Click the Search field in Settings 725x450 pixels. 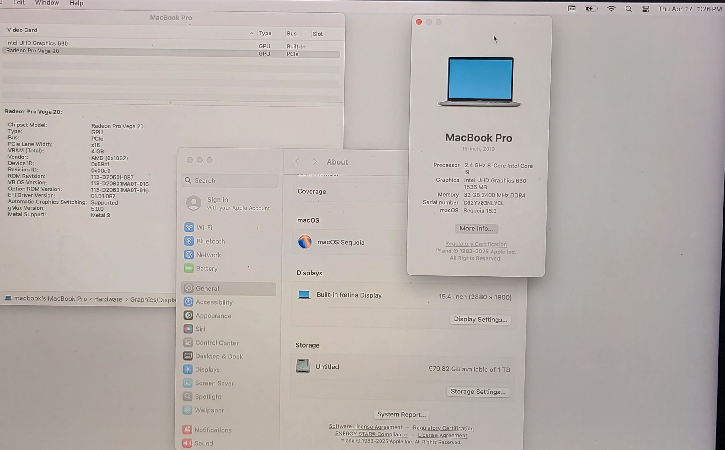[230, 180]
